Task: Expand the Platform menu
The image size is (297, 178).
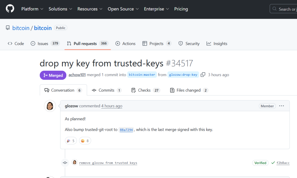Action: (32, 9)
